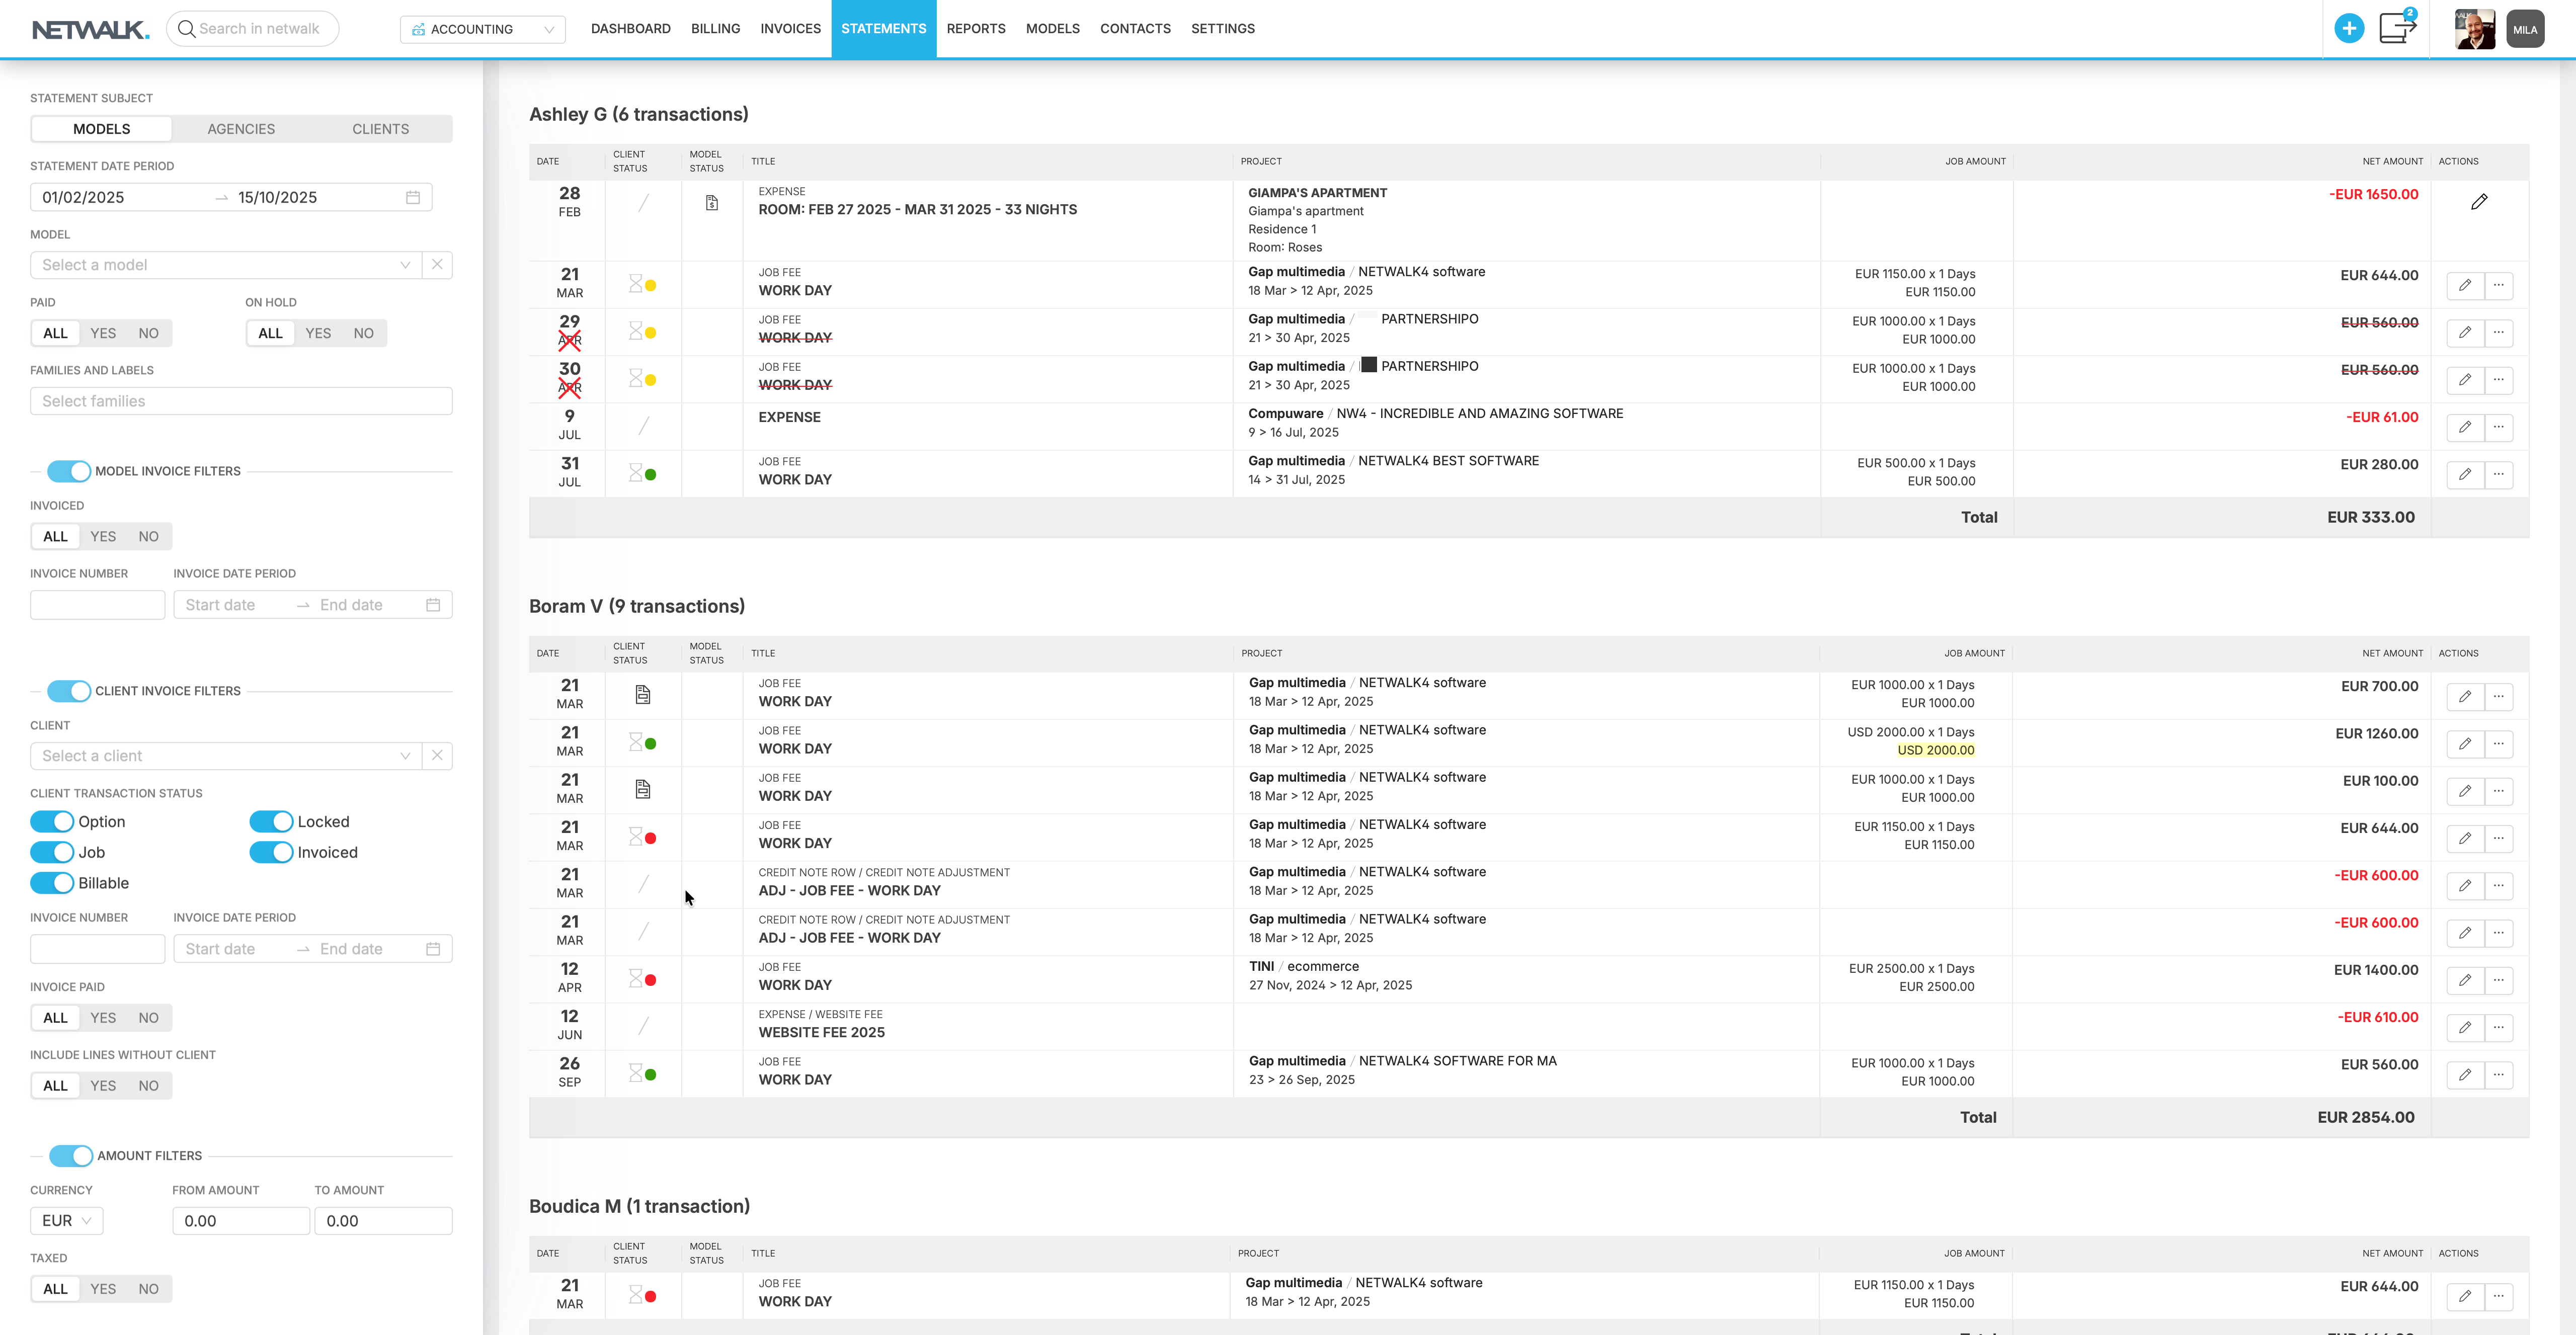The image size is (2576, 1335).
Task: Open more options for Ashley's 31 Jul row
Action: pyautogui.click(x=2498, y=474)
